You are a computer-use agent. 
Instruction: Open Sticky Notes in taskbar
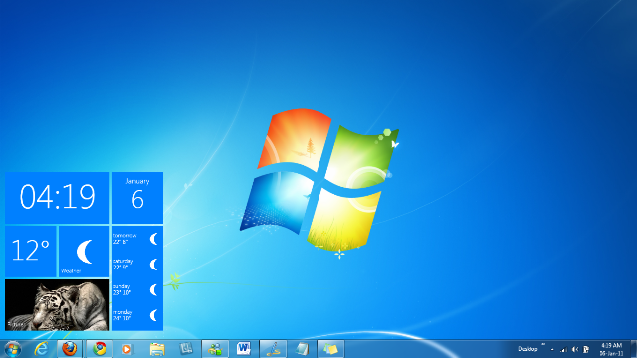[x=330, y=349]
